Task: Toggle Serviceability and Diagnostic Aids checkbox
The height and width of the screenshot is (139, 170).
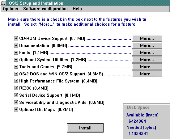Action: coord(16,102)
